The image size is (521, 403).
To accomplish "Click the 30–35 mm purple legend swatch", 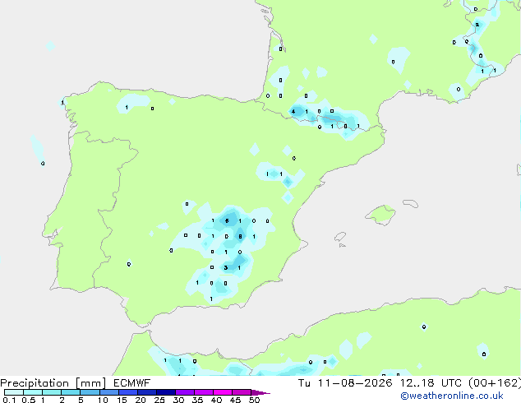I will [x=185, y=392].
